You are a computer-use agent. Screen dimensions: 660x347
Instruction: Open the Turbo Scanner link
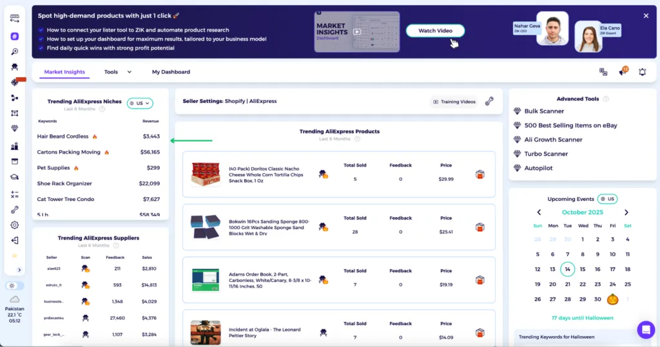[x=546, y=154]
